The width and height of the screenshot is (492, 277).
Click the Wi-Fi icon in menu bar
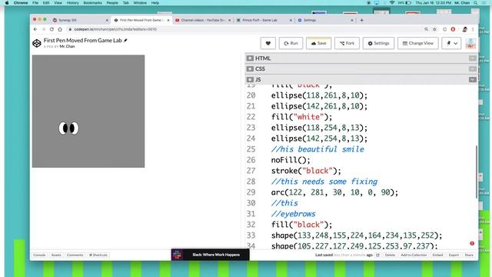pyautogui.click(x=392, y=3)
